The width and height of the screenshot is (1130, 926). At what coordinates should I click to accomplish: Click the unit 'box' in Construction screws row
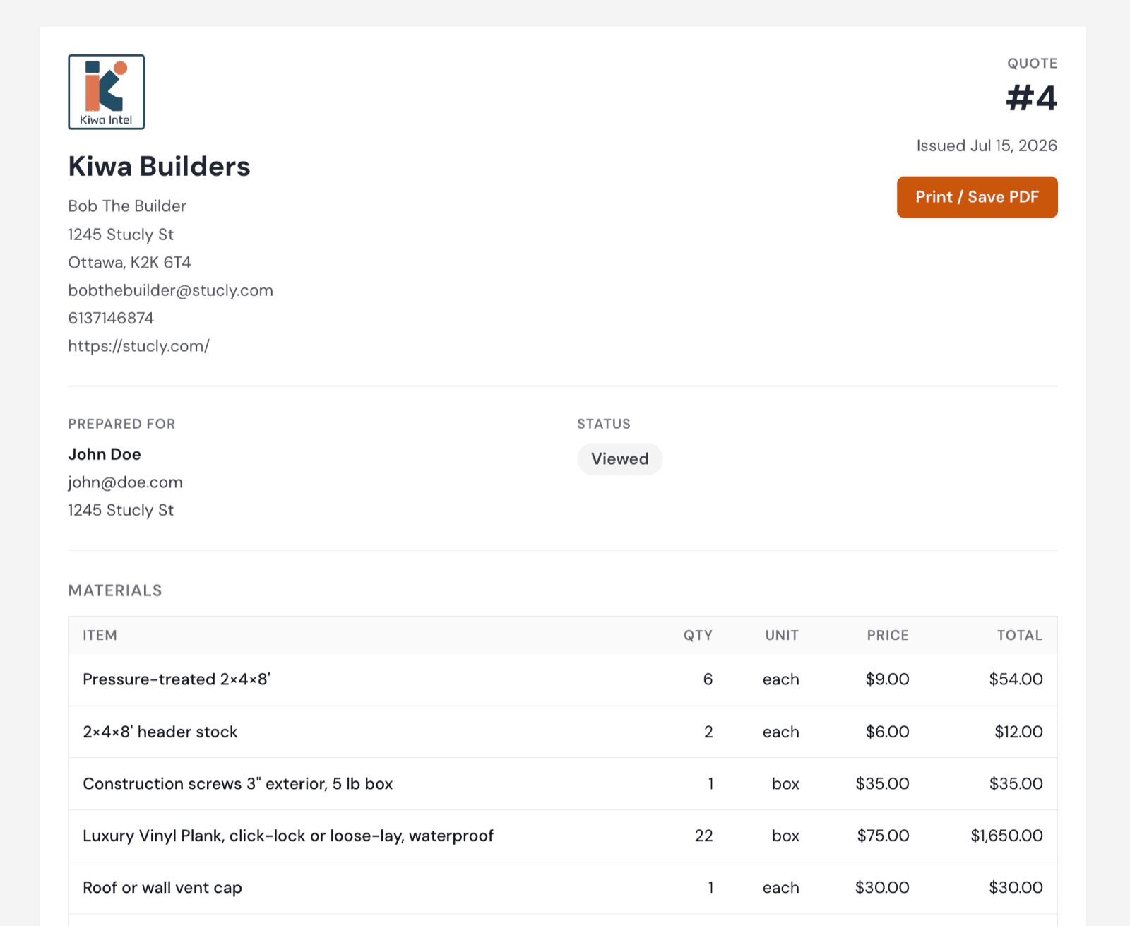(x=785, y=784)
